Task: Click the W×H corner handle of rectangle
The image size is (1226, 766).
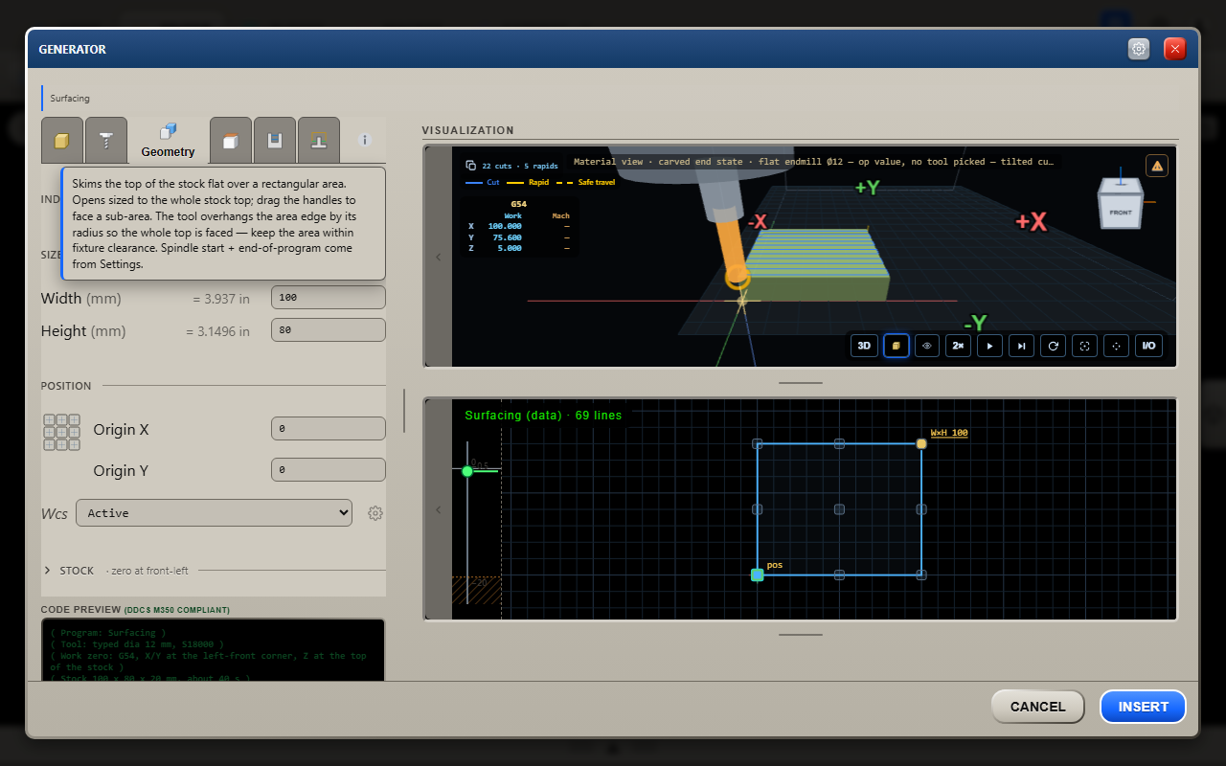Action: tap(921, 443)
